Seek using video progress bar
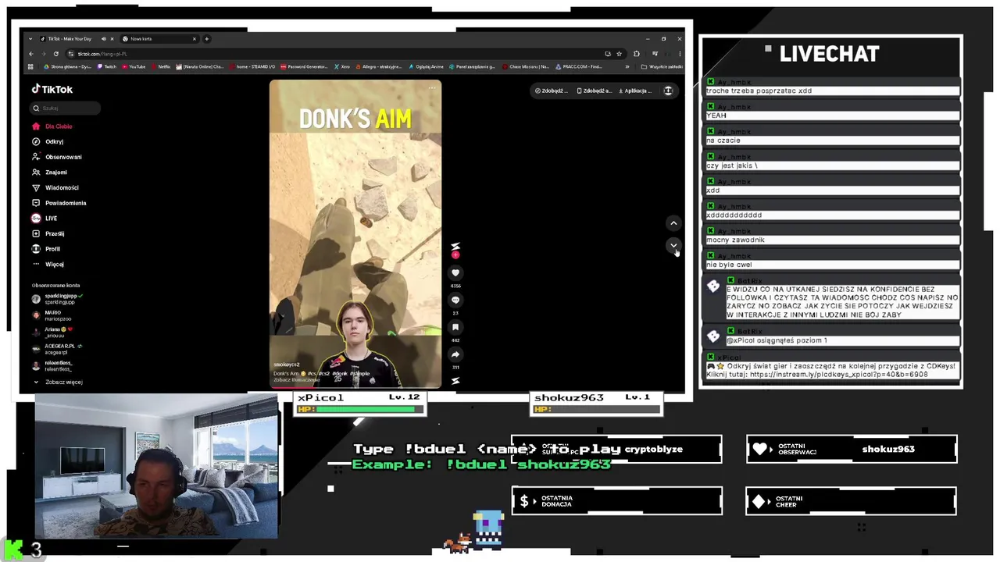 click(355, 387)
